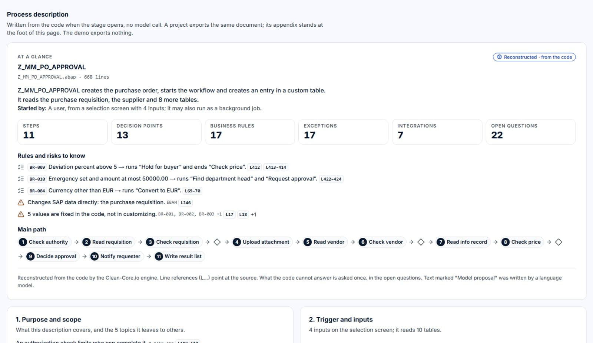Select the BR-010 rule tag
The width and height of the screenshot is (593, 343).
(37, 179)
